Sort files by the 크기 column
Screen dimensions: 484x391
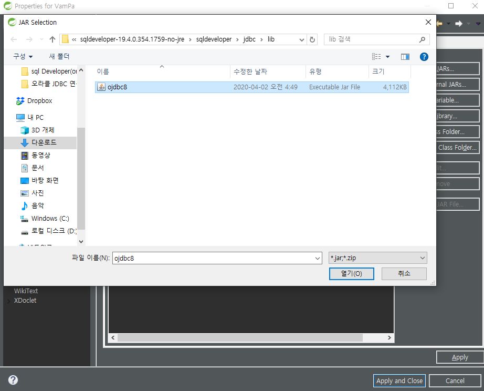tap(390, 71)
